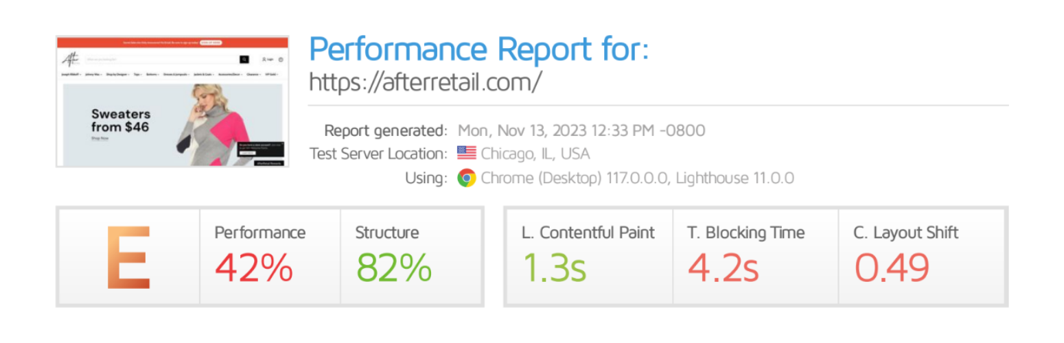This screenshot has width=1064, height=343.
Task: Open the website screenshot thumbnail
Action: 172,101
